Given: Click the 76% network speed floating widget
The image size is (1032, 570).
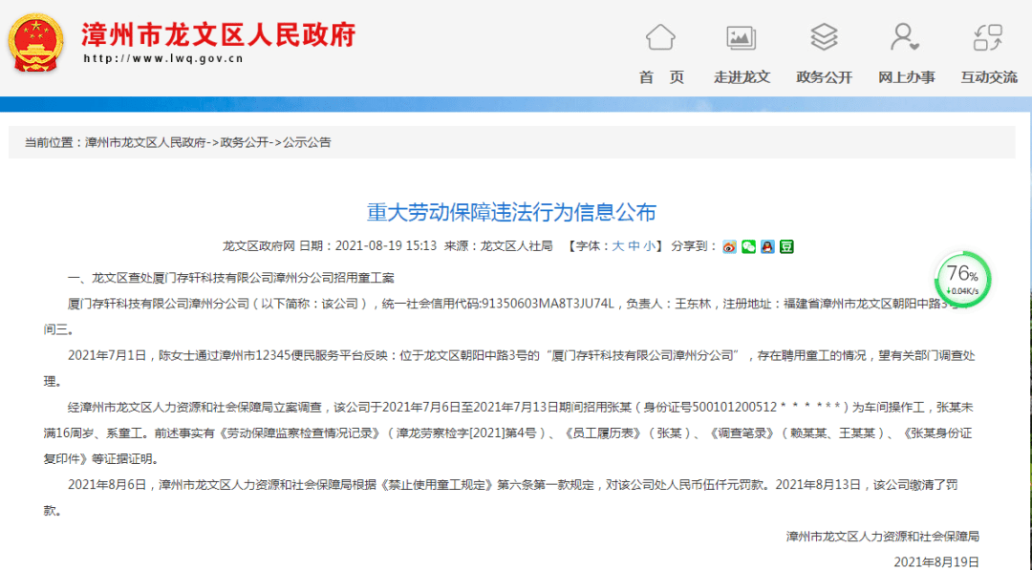Looking at the screenshot, I should pyautogui.click(x=962, y=280).
